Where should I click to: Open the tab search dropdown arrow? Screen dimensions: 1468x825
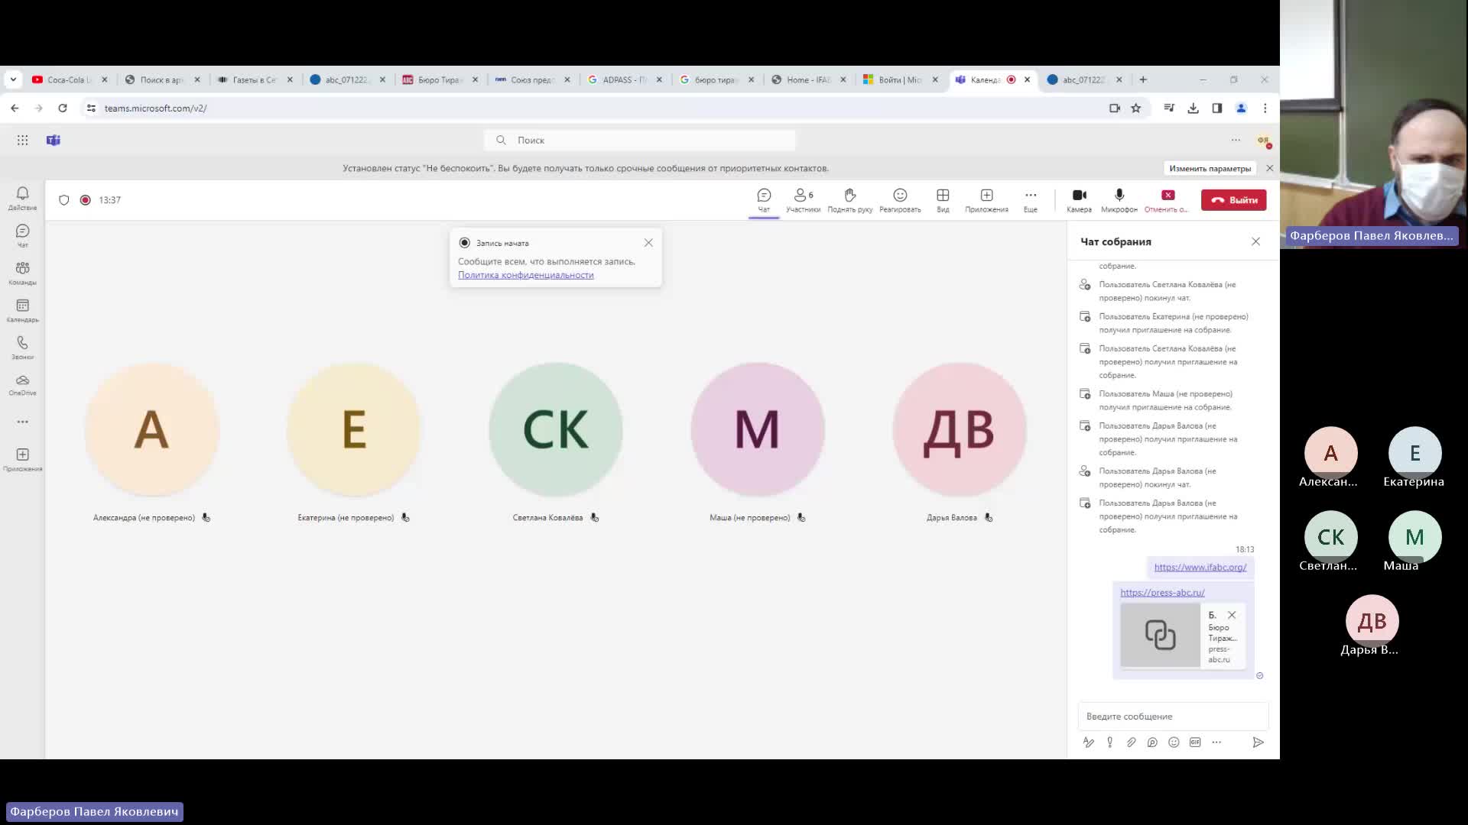(13, 79)
